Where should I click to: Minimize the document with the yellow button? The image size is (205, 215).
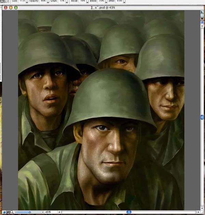(x=11, y=8)
